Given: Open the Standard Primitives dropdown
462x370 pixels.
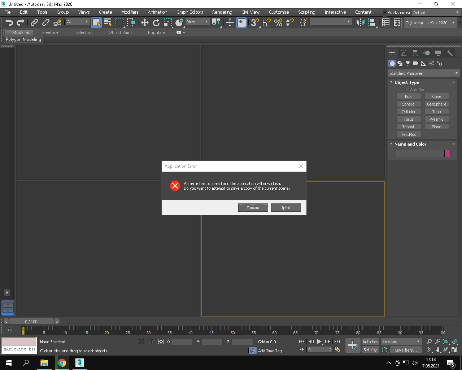Looking at the screenshot, I should coord(424,73).
